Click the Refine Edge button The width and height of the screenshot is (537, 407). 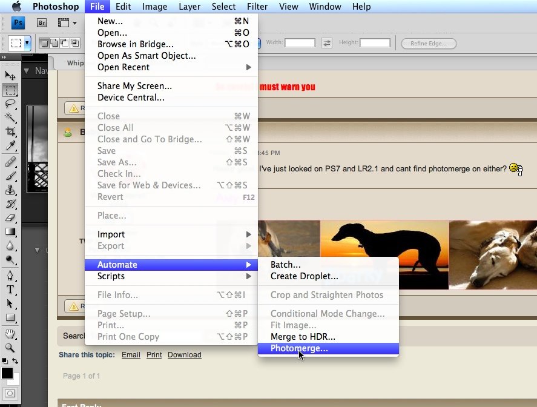(x=429, y=44)
